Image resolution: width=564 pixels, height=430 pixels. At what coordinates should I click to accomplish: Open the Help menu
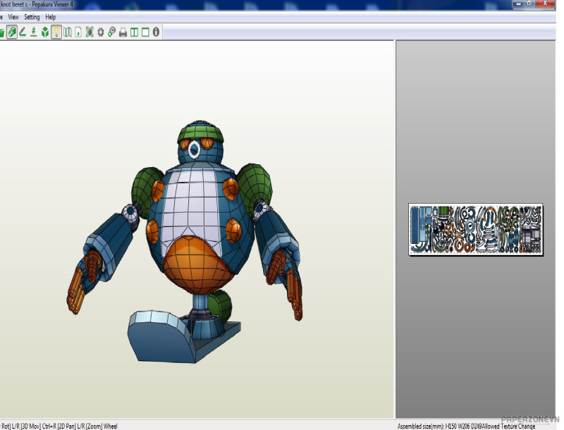click(50, 17)
